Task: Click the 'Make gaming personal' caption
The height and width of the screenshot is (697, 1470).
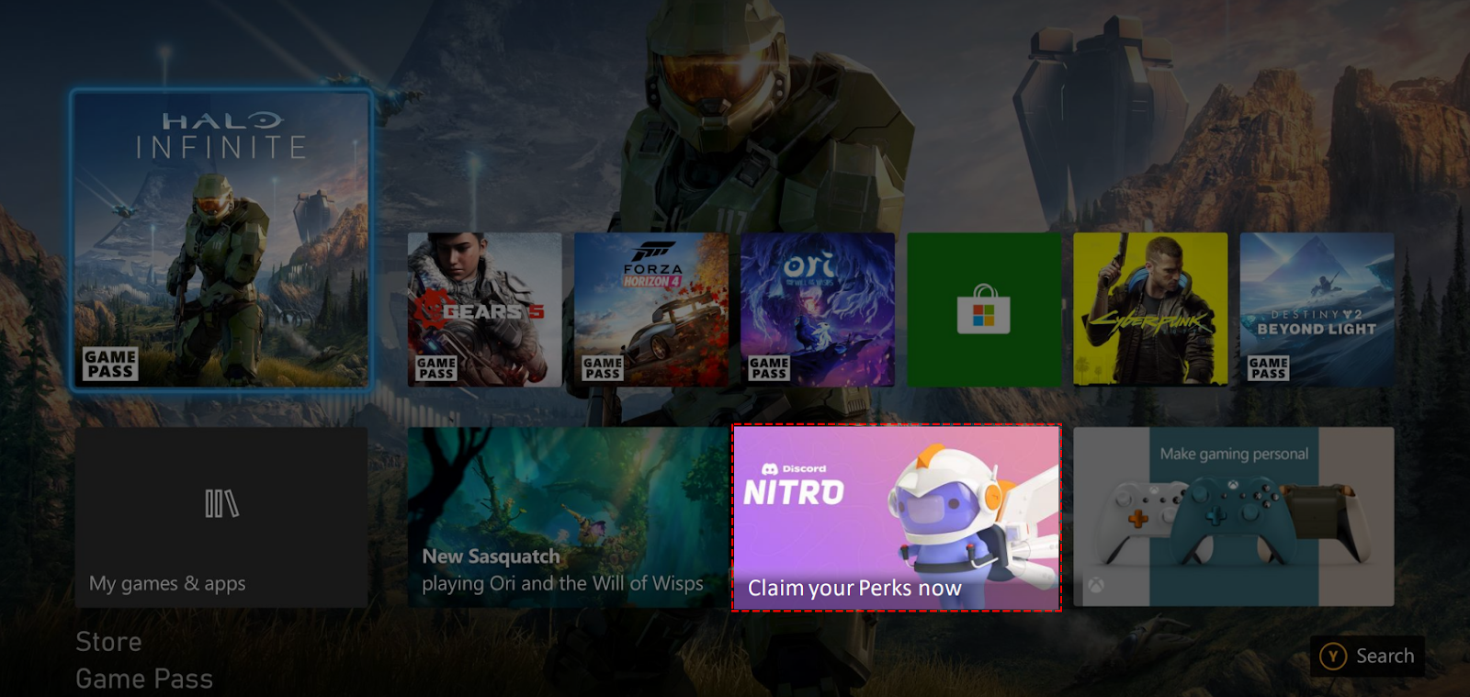Action: coord(1234,455)
